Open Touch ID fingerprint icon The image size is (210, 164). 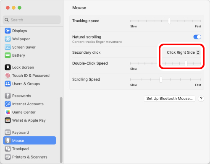(x=8, y=75)
